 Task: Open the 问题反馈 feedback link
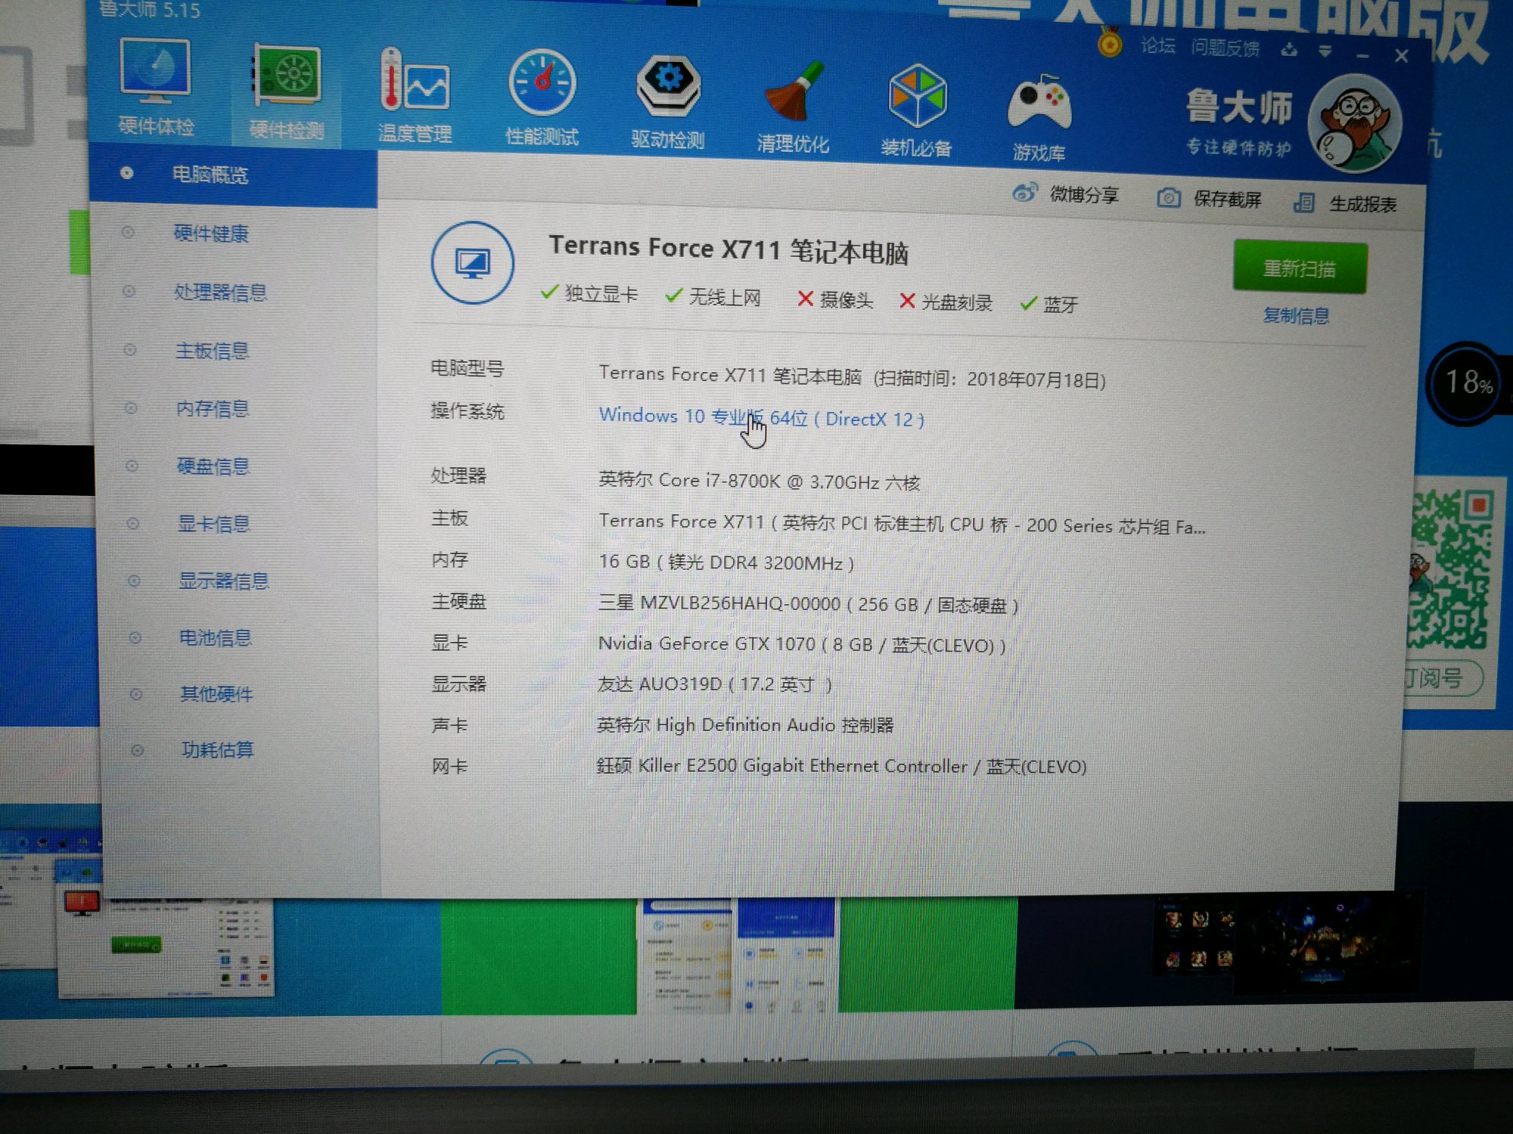[x=1226, y=48]
